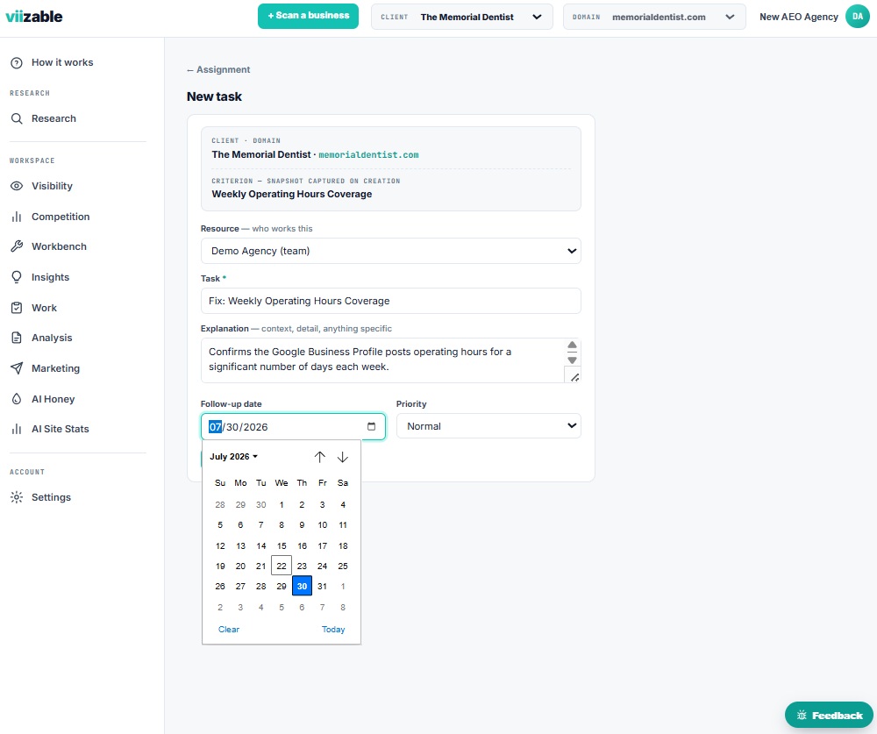Open the Resource dropdown Demo Agency (team)
877x734 pixels.
click(x=390, y=251)
